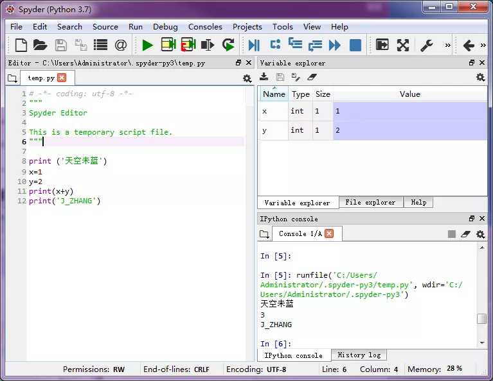Sort by Type column header
Viewport: 493px width, 381px height.
pyautogui.click(x=301, y=94)
